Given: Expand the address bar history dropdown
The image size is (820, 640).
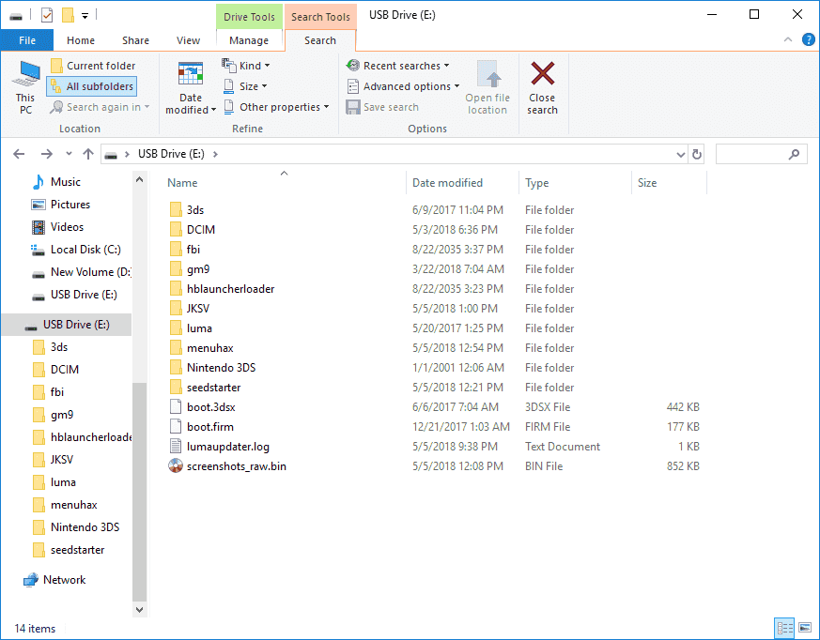Looking at the screenshot, I should (x=680, y=155).
